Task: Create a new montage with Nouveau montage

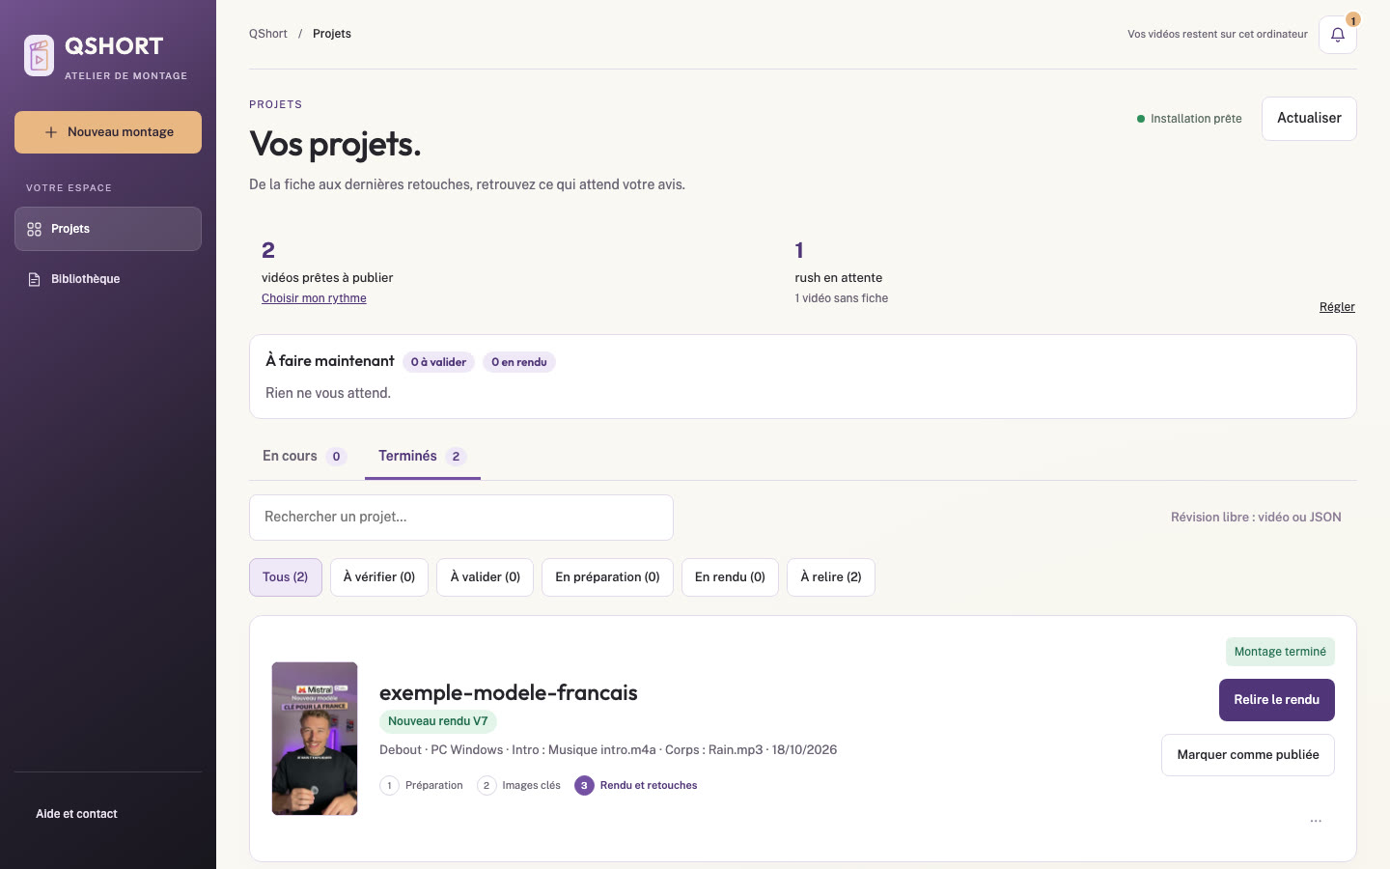Action: 108,132
